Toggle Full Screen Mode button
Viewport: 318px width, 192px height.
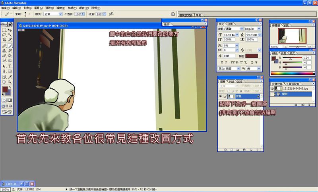pyautogui.click(x=10, y=106)
